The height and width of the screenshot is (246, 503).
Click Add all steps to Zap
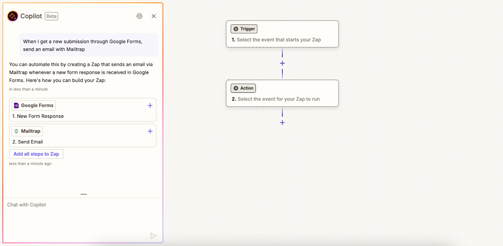point(36,154)
